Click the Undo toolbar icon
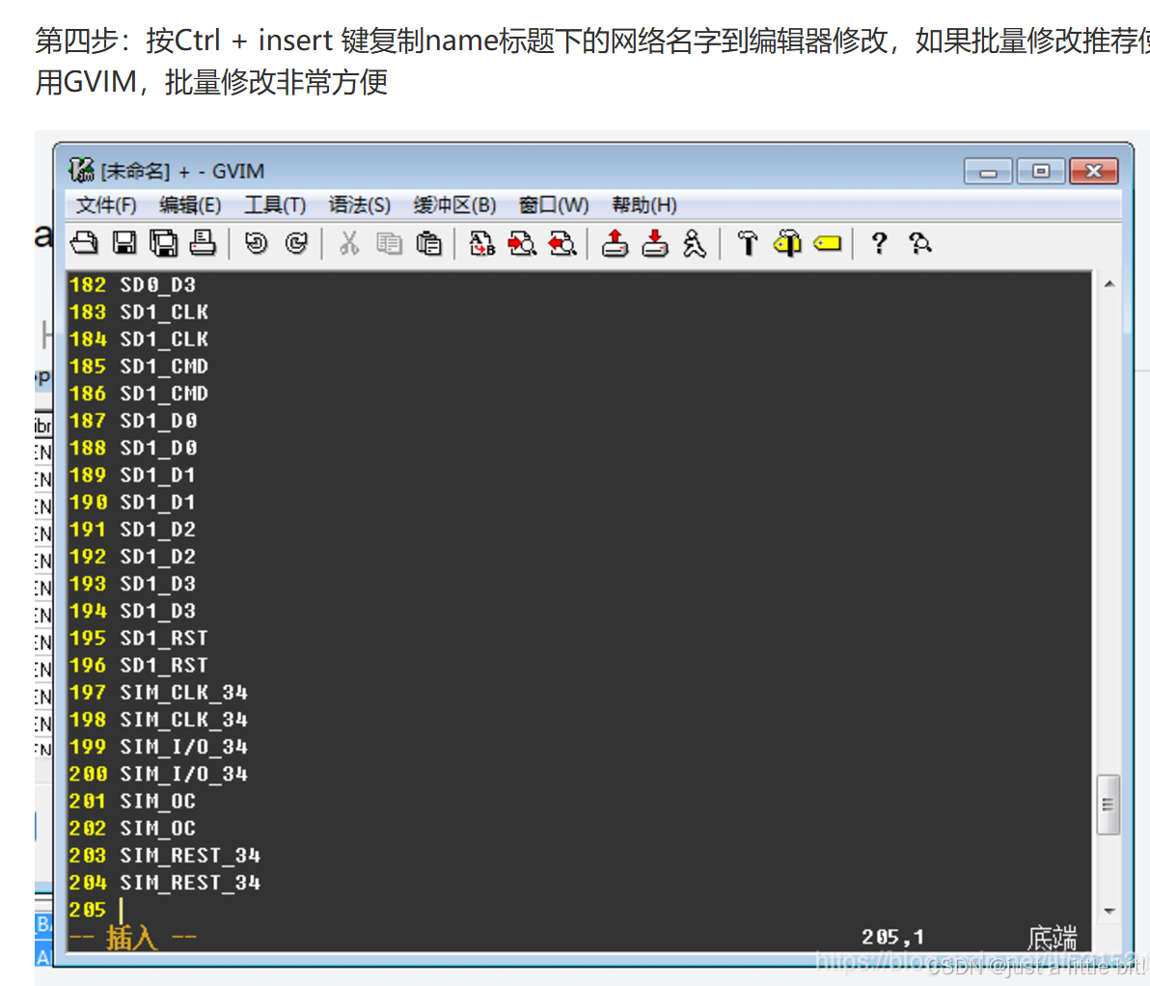This screenshot has height=986, width=1150. click(256, 243)
